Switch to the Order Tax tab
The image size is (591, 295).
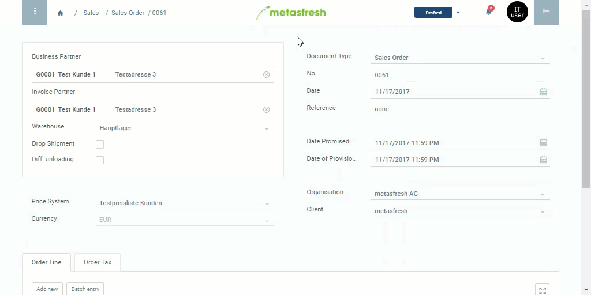click(98, 262)
